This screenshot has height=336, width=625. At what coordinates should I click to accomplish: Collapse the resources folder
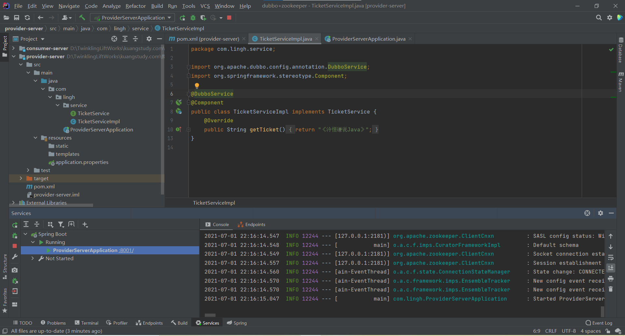click(x=35, y=138)
